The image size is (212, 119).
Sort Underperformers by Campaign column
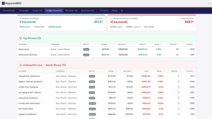pos(61,71)
